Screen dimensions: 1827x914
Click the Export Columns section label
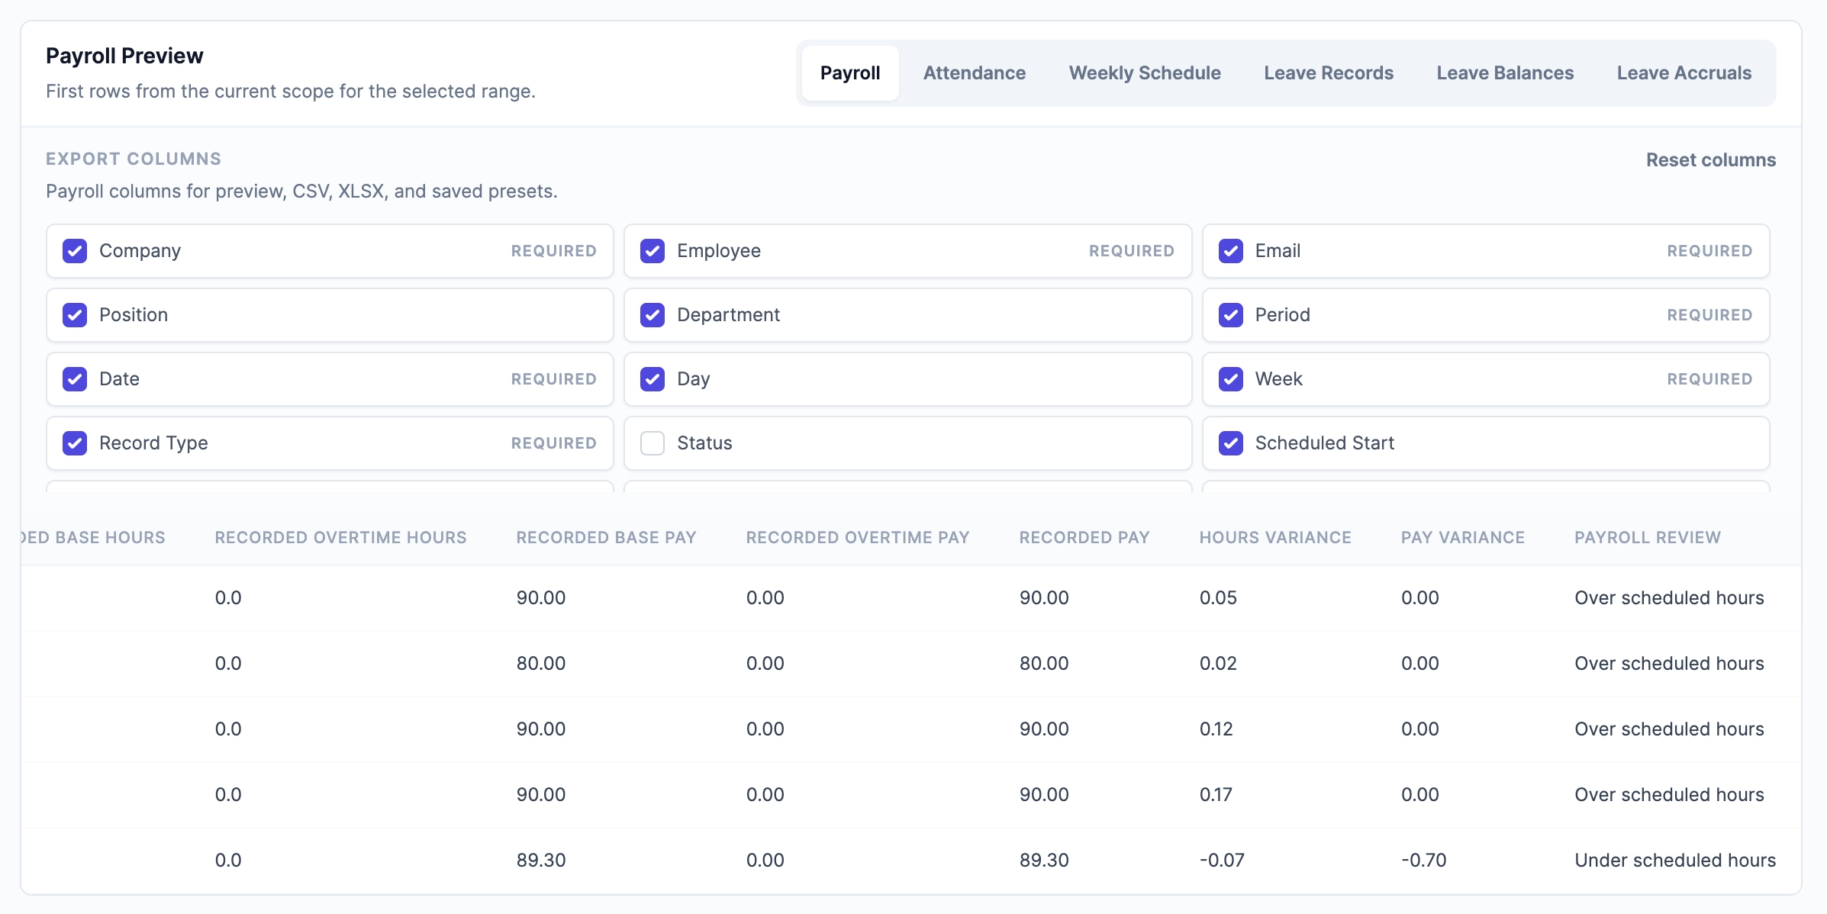coord(134,159)
